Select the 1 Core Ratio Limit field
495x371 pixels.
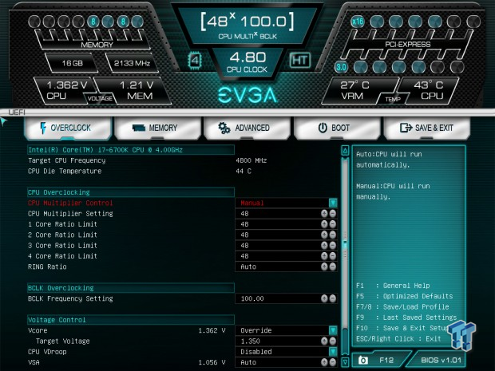click(286, 224)
